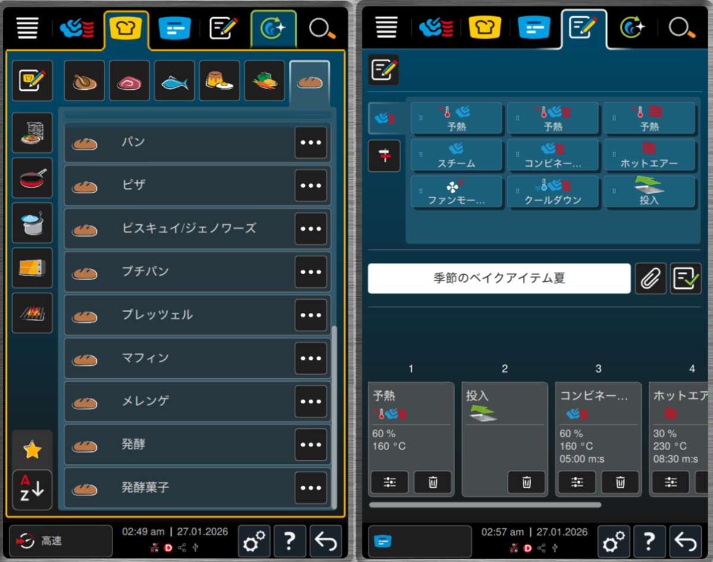Select the fish category icon
Screen dimensions: 713x562
click(174, 81)
